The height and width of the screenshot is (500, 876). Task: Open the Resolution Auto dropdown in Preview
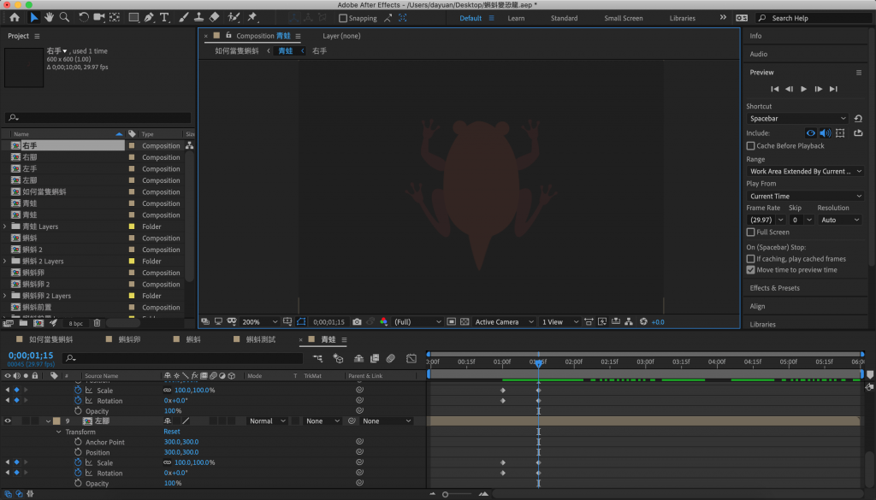pos(840,221)
